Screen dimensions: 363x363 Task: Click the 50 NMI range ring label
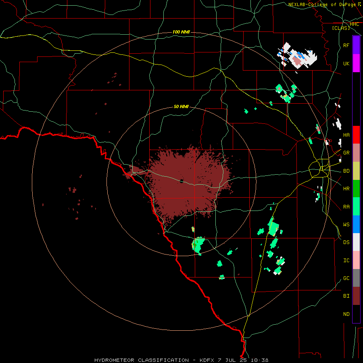click(x=181, y=106)
